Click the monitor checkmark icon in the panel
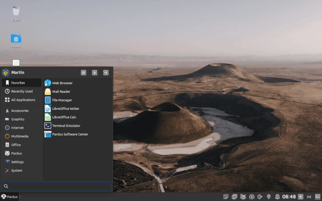The width and height of the screenshot is (322, 201). 243,197
